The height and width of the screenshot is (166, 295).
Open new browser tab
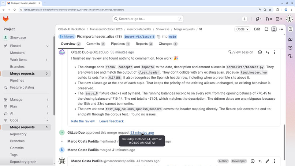coord(45,3)
